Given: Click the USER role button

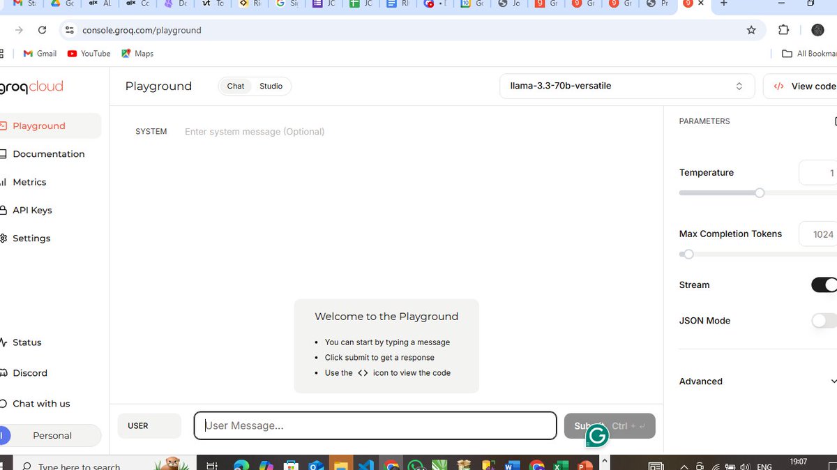Looking at the screenshot, I should click(x=149, y=426).
